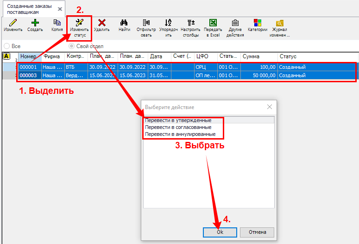Open Настроить столбцы settings
The width and height of the screenshot is (359, 244).
point(190,23)
